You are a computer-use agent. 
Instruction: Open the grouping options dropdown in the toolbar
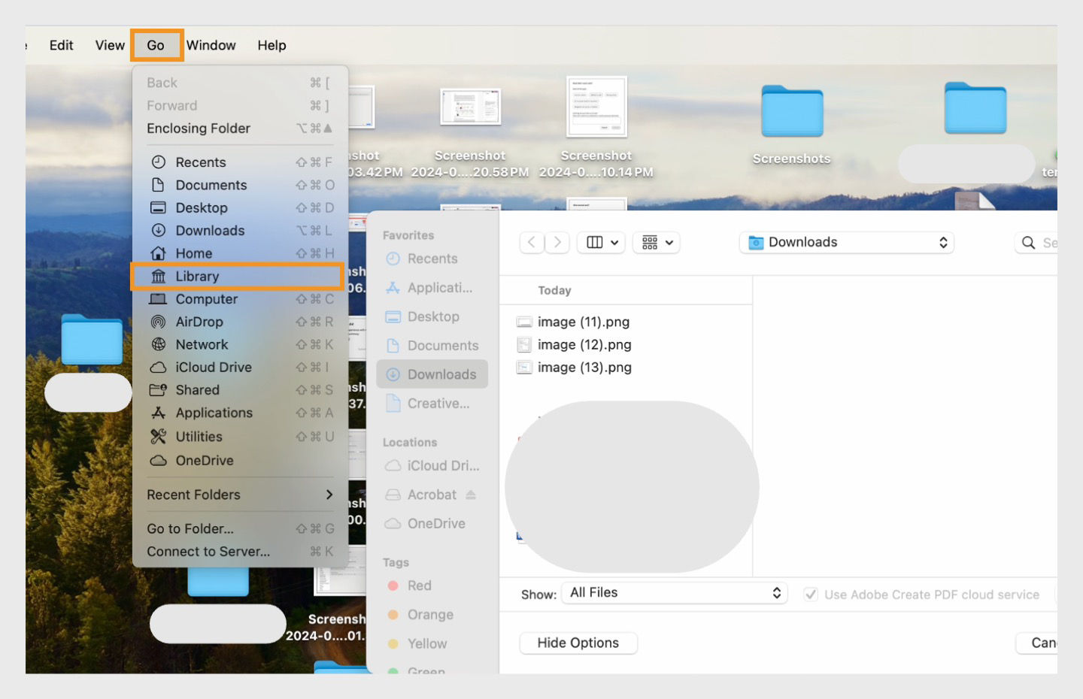coord(656,242)
